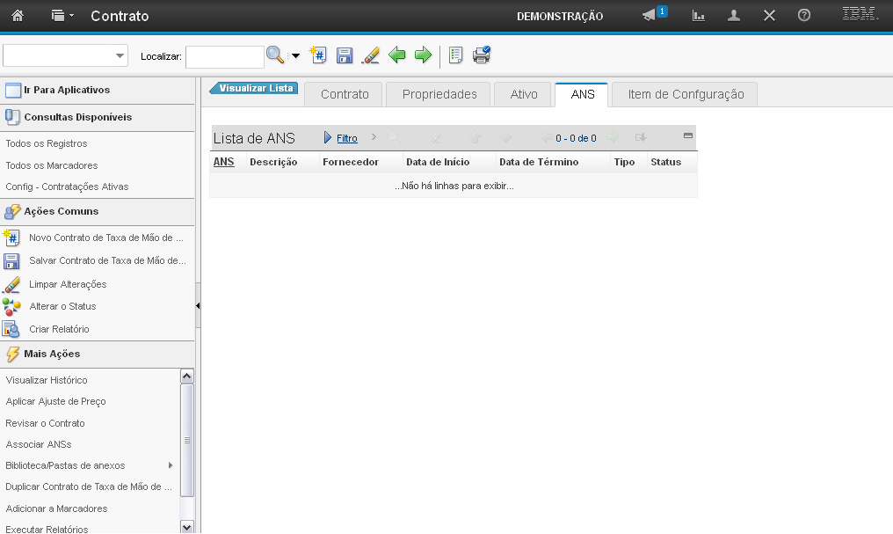Click the printer icon in the toolbar
The width and height of the screenshot is (893, 534).
tap(482, 55)
